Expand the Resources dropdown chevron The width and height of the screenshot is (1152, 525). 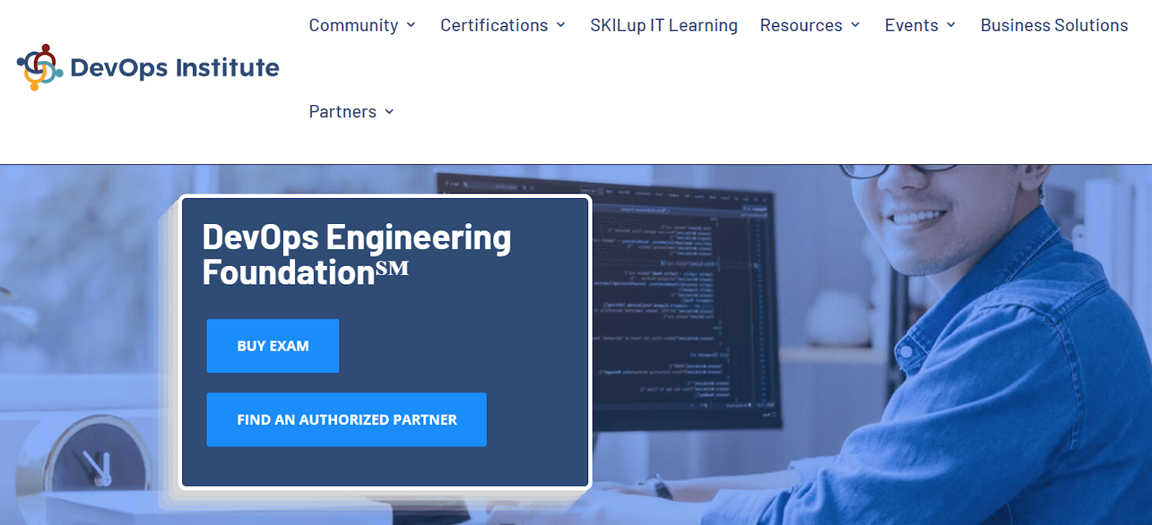click(x=855, y=25)
